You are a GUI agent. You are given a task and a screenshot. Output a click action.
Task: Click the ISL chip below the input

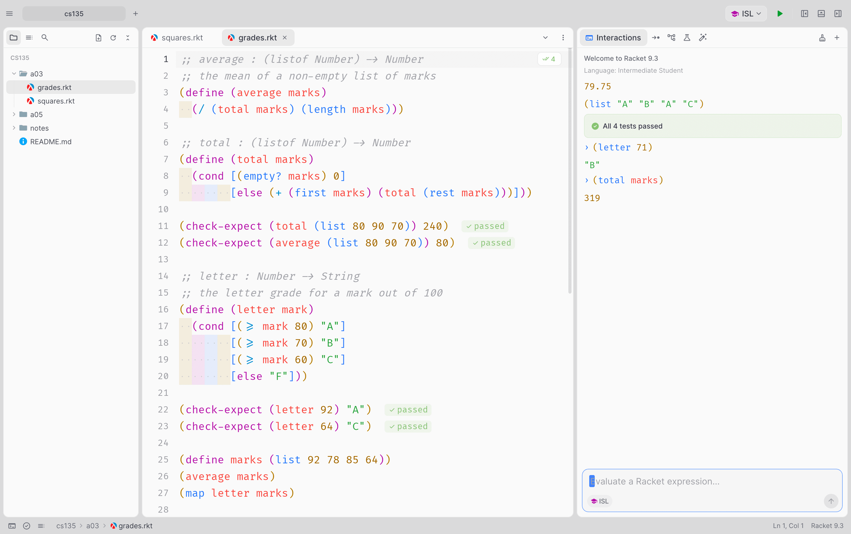click(x=600, y=501)
